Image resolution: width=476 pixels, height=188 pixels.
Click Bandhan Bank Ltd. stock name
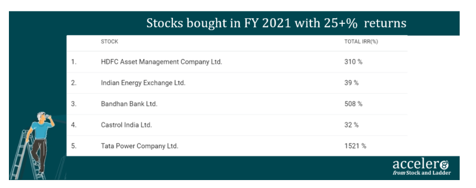[x=129, y=104]
